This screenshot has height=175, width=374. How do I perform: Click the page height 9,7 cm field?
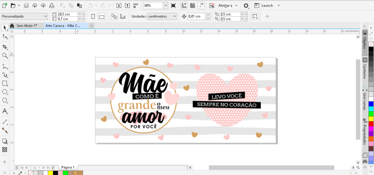(x=67, y=19)
